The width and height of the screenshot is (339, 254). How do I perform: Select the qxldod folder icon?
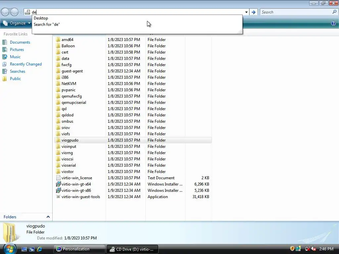pos(58,115)
